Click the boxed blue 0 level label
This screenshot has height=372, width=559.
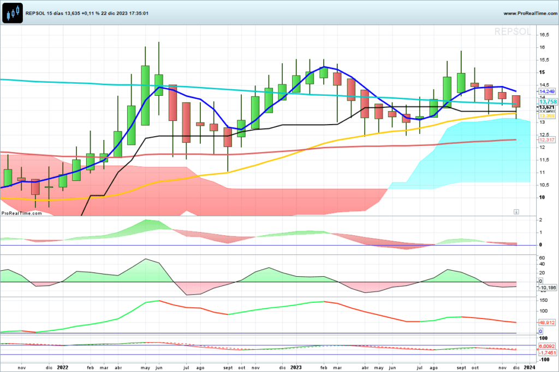[540, 331]
